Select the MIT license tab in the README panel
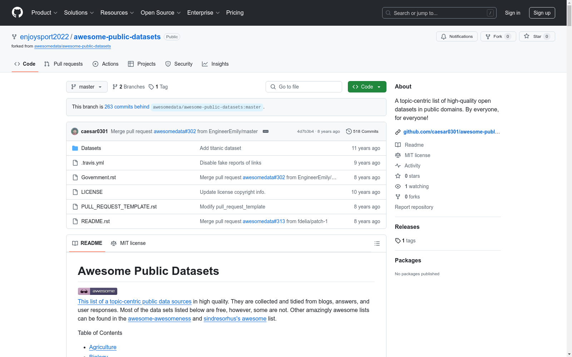 pyautogui.click(x=128, y=243)
